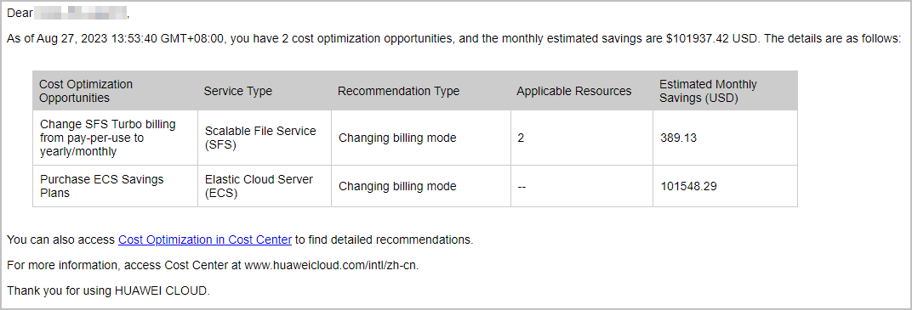Select the Elastic Cloud Server (ECS) cell

265,186
